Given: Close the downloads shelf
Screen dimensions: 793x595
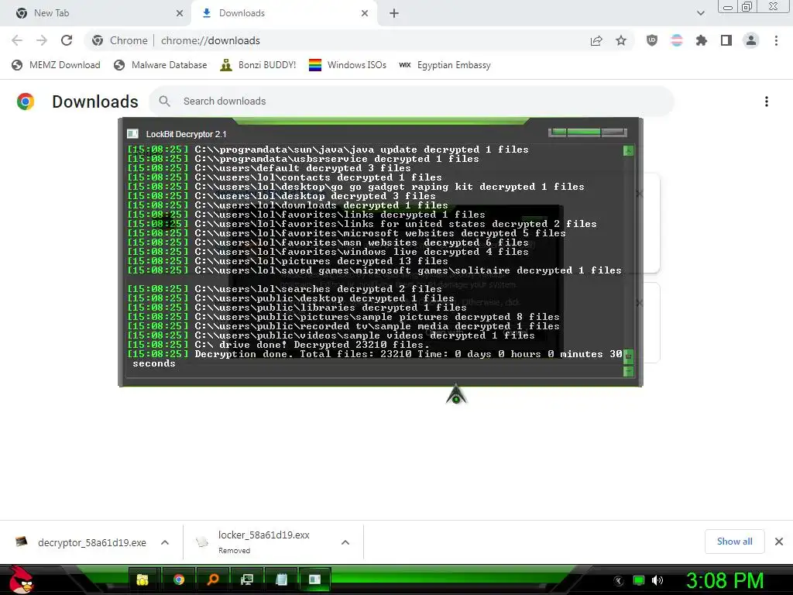Looking at the screenshot, I should pos(779,542).
